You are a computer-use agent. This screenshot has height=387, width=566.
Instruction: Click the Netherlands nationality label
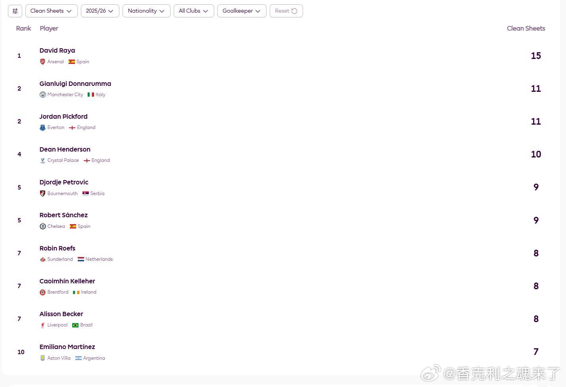point(99,259)
